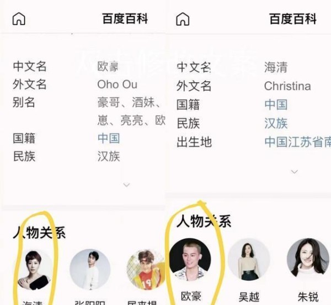The image size is (331, 305).
Task: Tap the 吴越 name label
Action: 249,297
